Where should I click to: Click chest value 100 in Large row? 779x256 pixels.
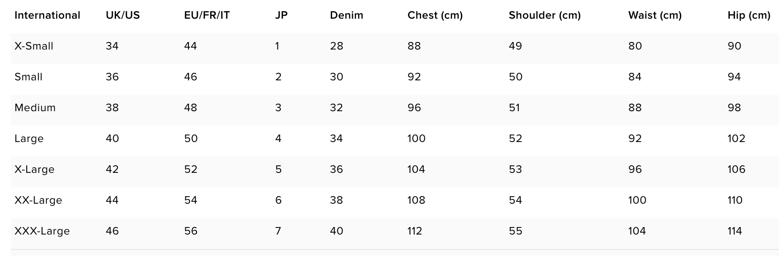click(x=416, y=138)
